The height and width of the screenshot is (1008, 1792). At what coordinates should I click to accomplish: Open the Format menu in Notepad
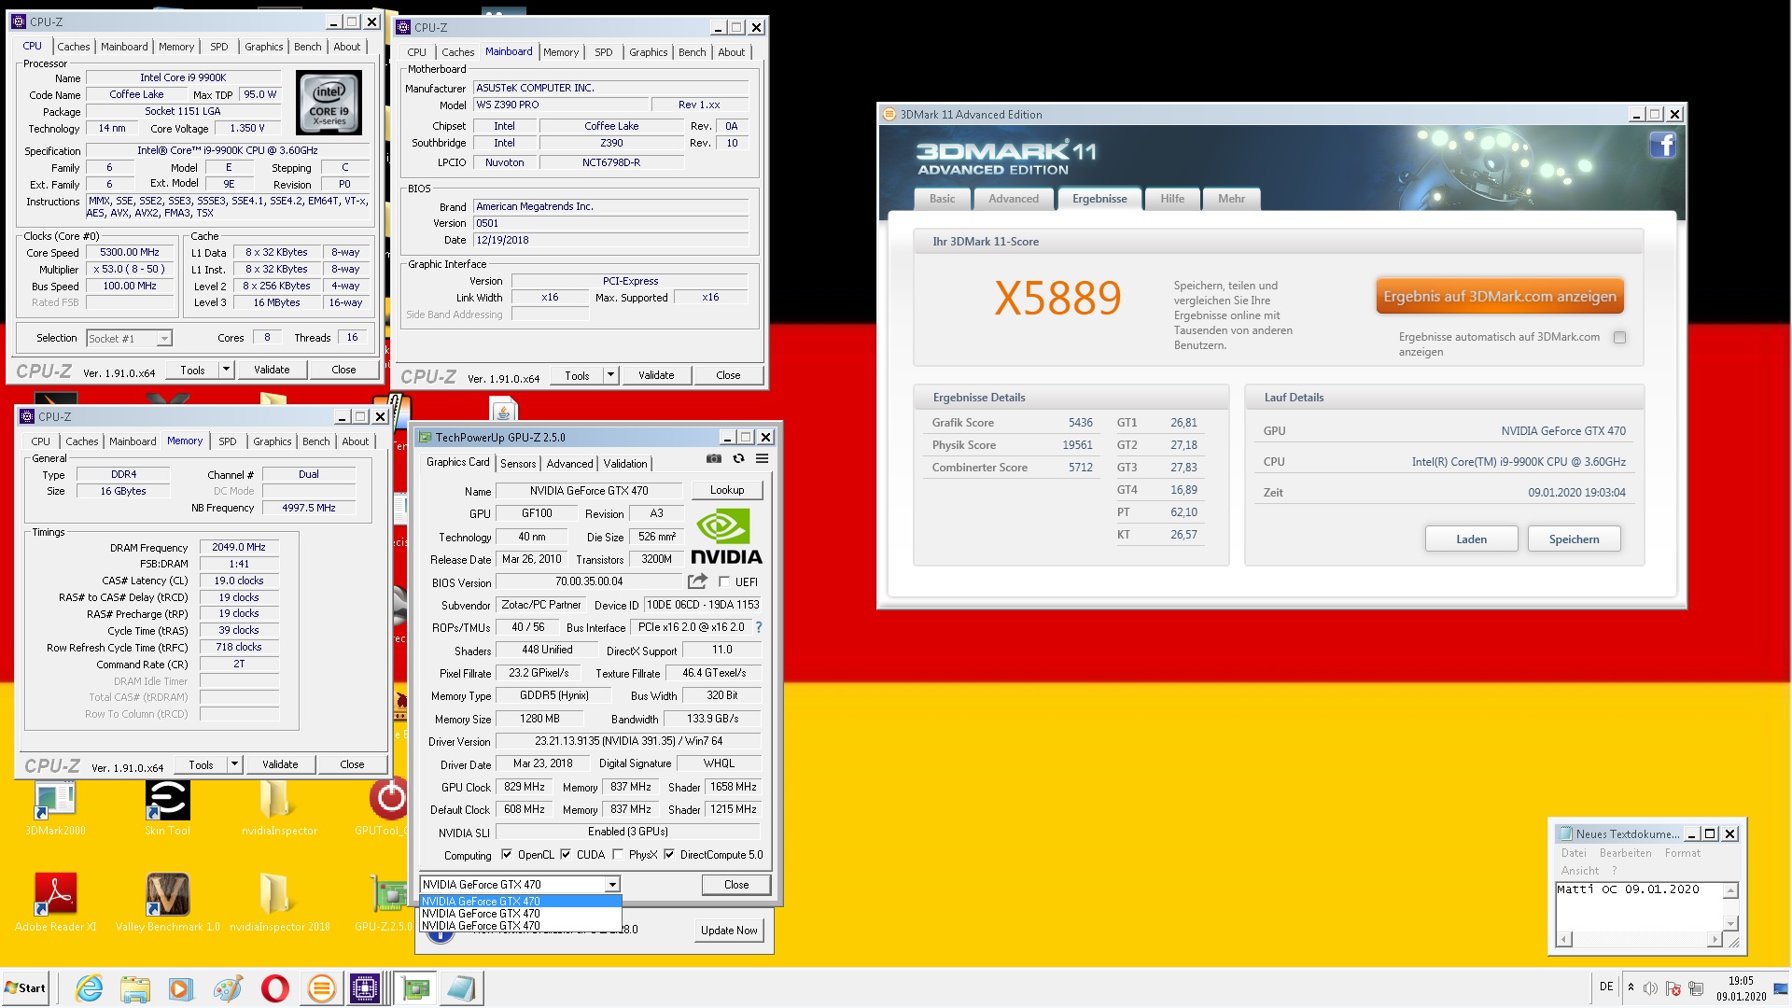1682,853
